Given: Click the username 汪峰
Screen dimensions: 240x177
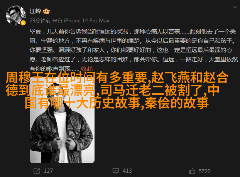Looking at the screenshot, I should point(35,11).
